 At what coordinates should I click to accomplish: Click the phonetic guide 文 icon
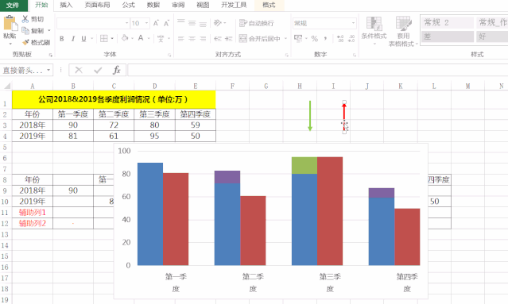tap(161, 39)
